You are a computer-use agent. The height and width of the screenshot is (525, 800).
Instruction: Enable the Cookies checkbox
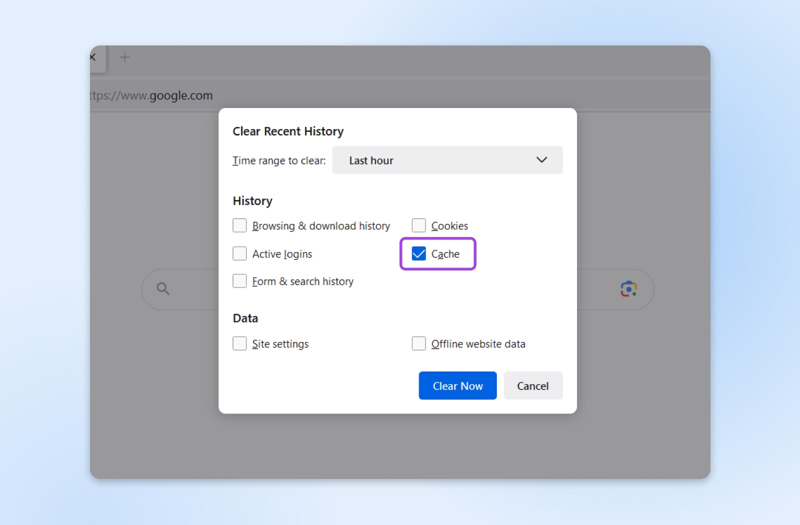418,225
